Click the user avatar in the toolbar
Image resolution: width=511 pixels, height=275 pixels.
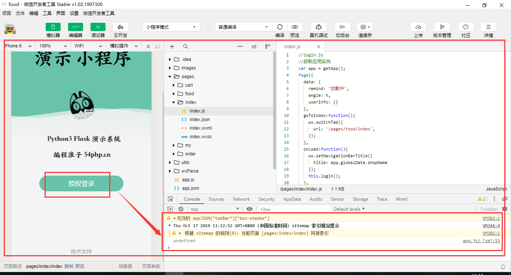click(x=10, y=28)
